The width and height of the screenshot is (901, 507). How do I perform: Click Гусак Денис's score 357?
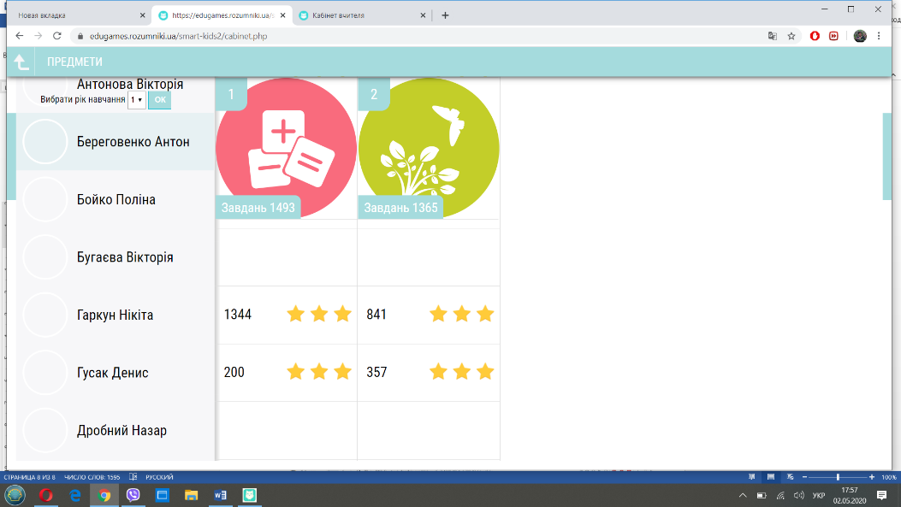pyautogui.click(x=376, y=373)
